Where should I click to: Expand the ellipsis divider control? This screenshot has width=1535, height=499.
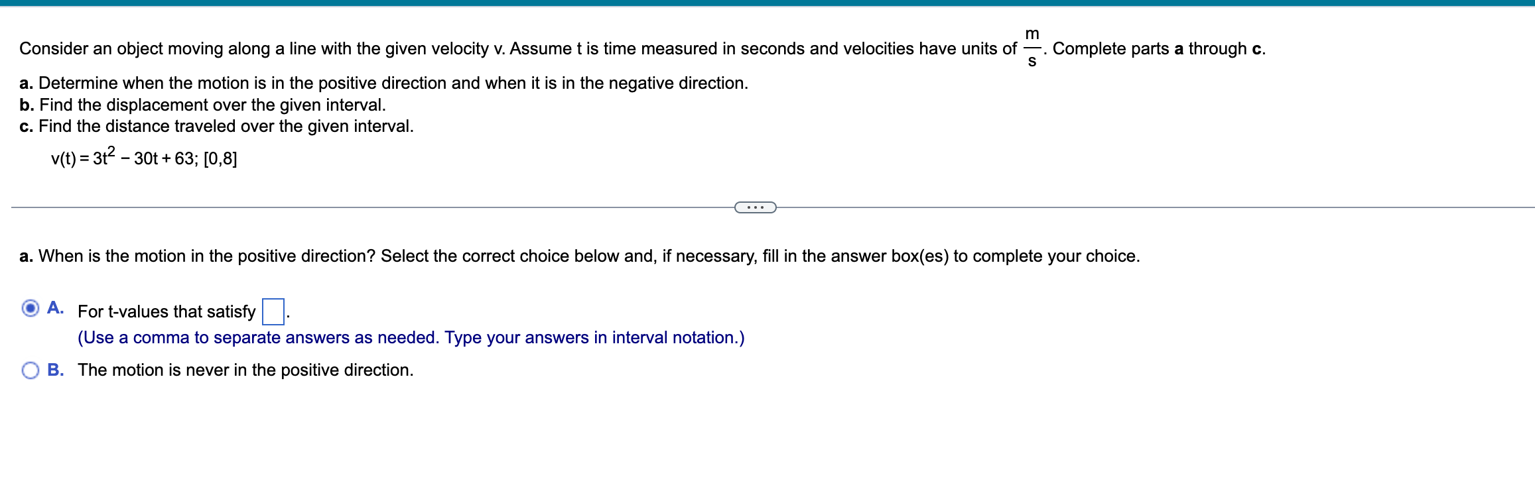pos(756,207)
